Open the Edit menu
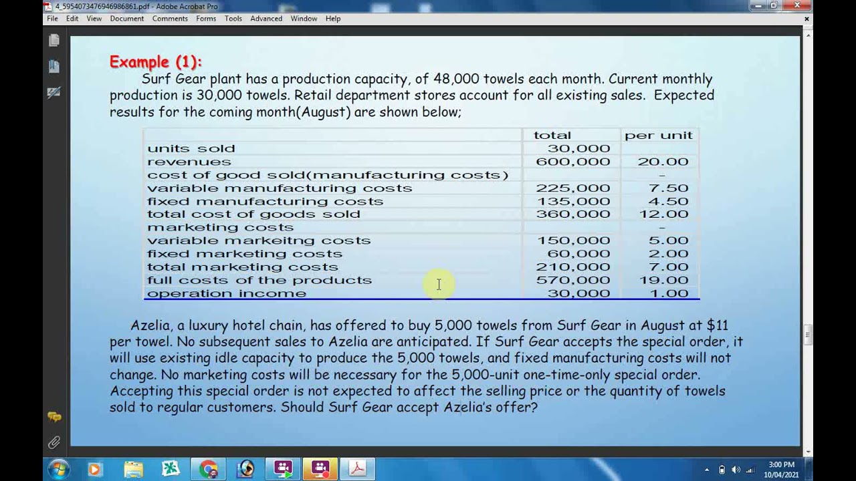Image resolution: width=856 pixels, height=481 pixels. click(72, 19)
